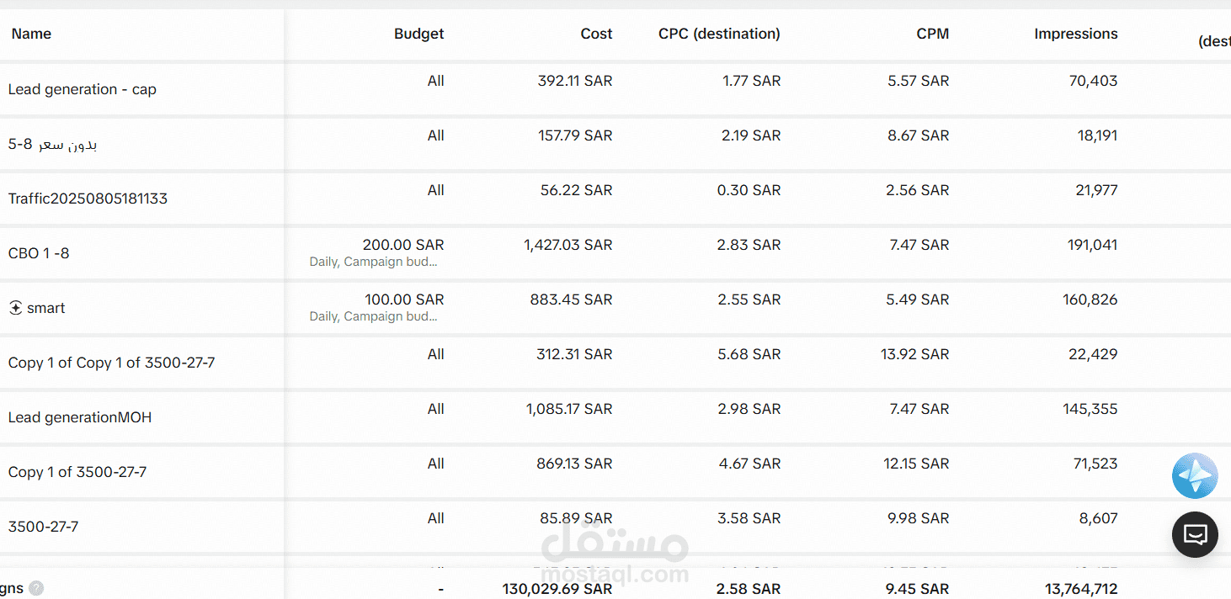This screenshot has height=599, width=1231.
Task: Open the '3500-27-7' campaign
Action: (x=43, y=527)
